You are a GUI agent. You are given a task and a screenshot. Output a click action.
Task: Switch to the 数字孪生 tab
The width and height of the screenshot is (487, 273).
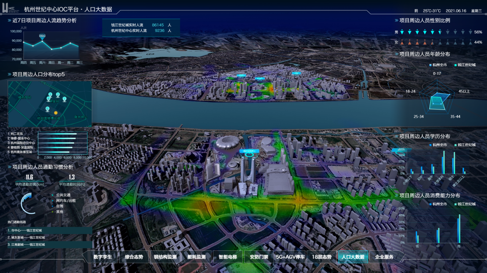[102, 257]
